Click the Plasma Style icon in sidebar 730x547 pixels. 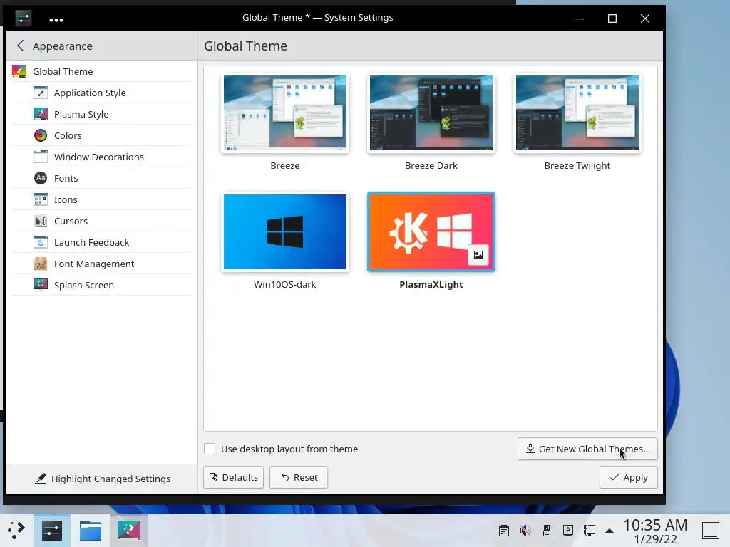coord(41,114)
